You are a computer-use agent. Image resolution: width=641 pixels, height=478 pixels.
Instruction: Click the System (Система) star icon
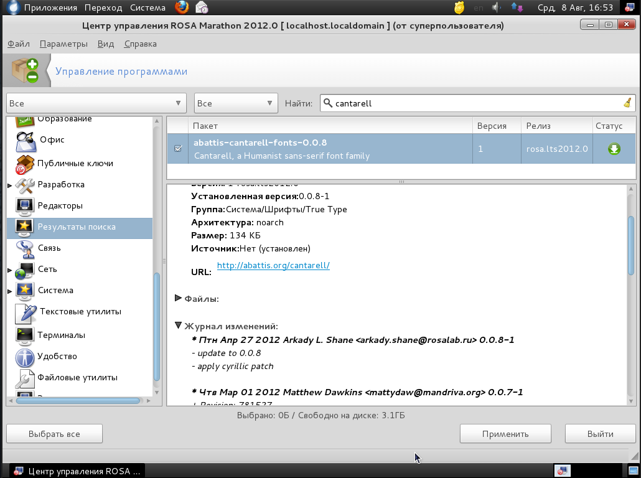(24, 291)
